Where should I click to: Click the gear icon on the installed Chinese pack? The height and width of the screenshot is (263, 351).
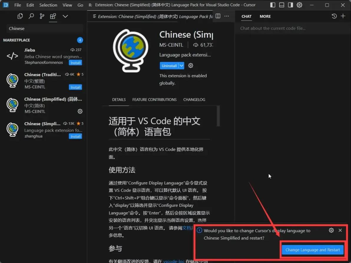(x=80, y=111)
